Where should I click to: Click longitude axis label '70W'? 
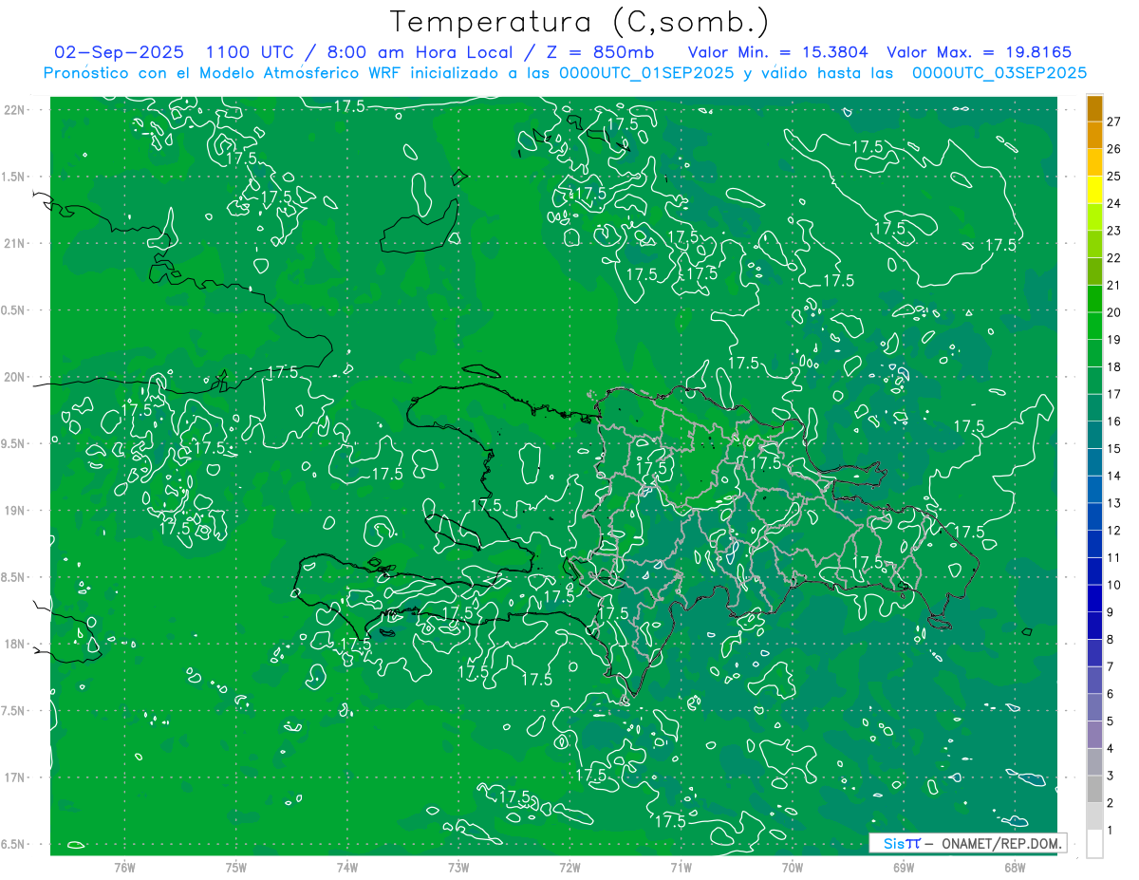coord(793,867)
